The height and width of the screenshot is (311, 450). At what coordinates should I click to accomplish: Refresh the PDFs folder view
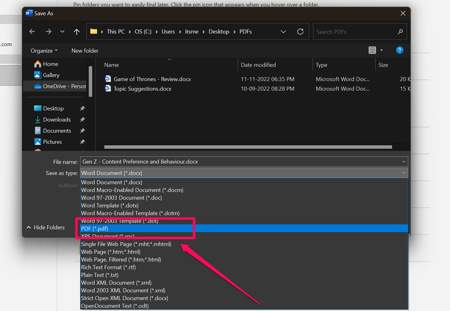point(300,32)
